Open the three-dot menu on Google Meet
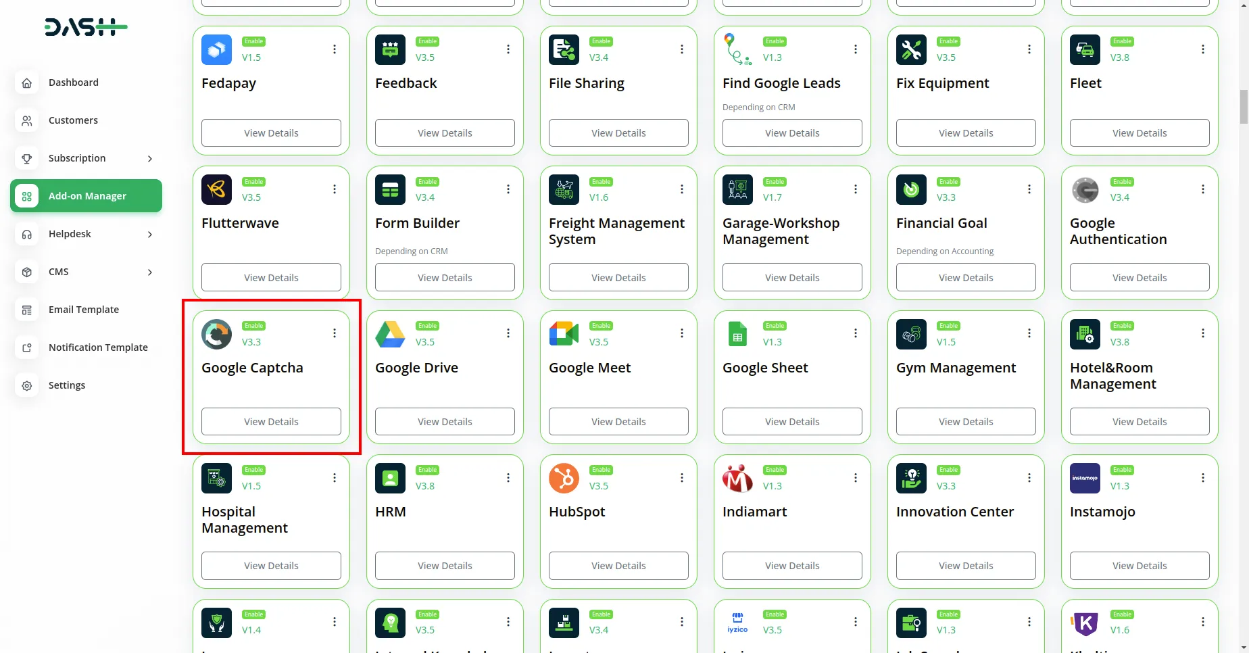1249x653 pixels. coord(682,333)
